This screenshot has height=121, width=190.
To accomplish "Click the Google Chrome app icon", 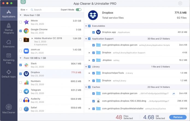I will pos(26,31).
